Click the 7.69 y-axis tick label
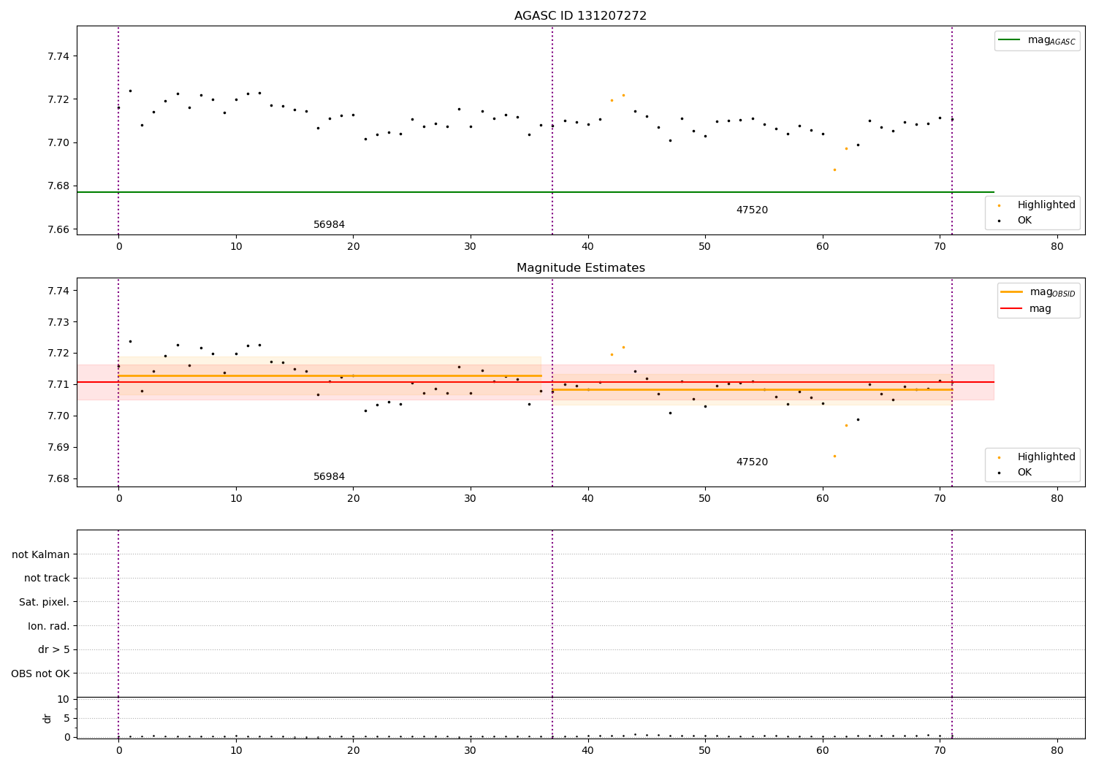 (x=58, y=448)
